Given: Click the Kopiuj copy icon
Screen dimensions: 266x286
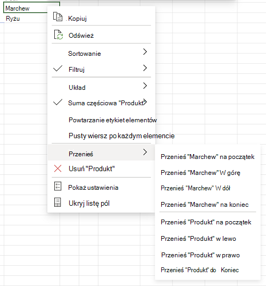Looking at the screenshot, I should pos(57,16).
